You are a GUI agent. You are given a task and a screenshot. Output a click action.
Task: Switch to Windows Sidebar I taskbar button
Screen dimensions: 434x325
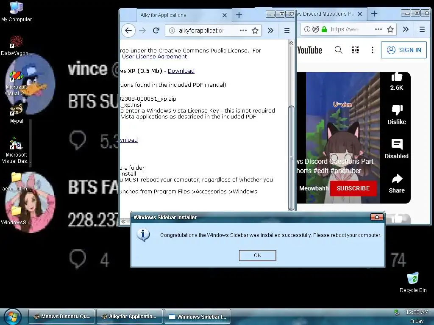(x=198, y=317)
